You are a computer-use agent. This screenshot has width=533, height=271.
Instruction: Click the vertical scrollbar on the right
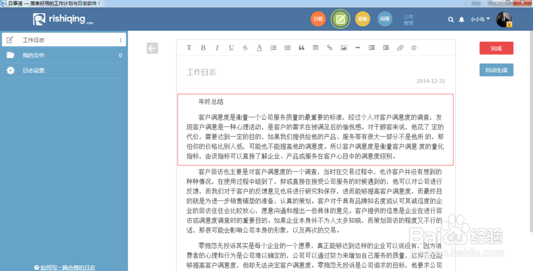pos(531,131)
